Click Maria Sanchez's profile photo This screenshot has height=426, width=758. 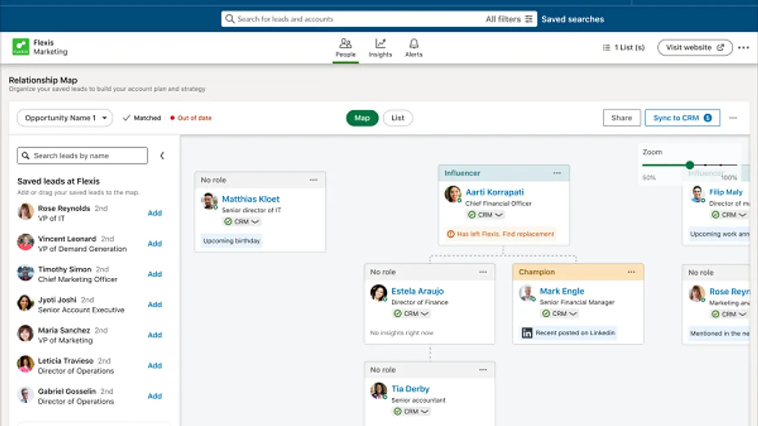point(25,334)
